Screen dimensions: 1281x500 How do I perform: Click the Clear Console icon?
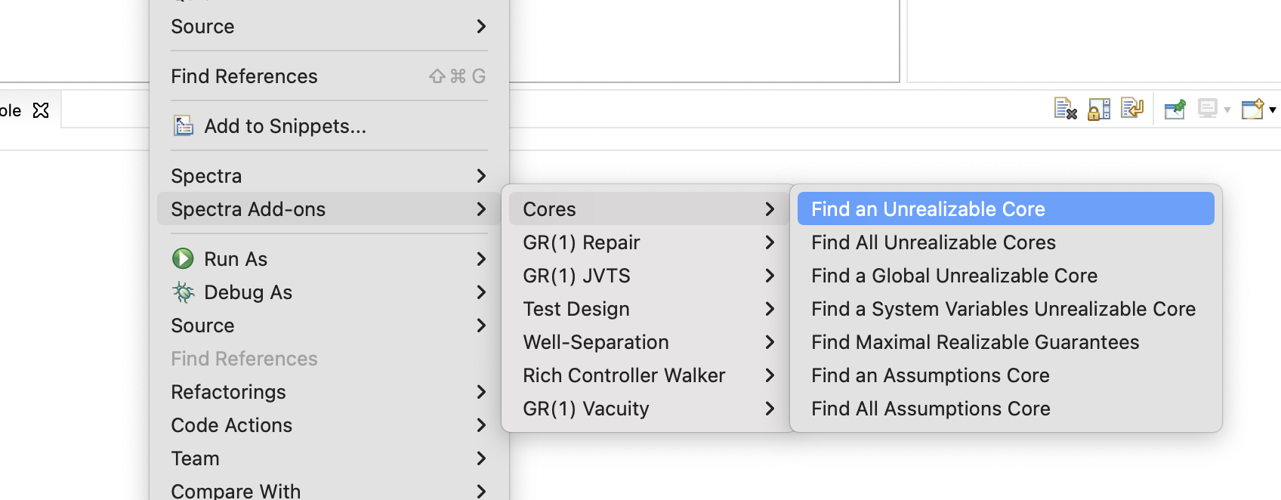(x=1065, y=110)
